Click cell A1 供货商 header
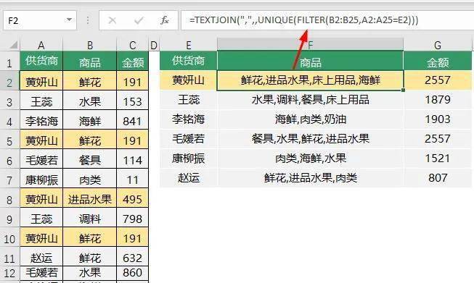Viewport: 474px width, 283px height. 41,62
